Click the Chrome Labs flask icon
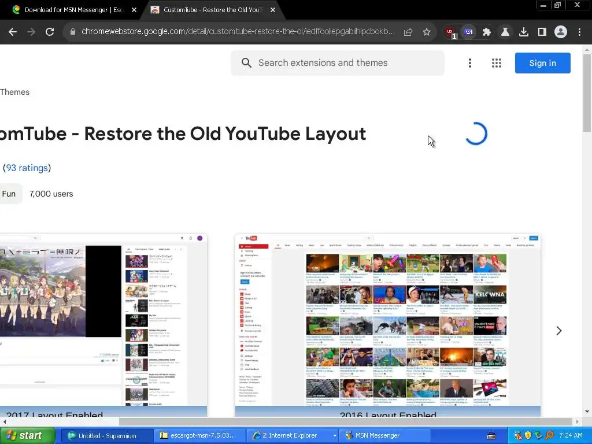 pos(505,32)
